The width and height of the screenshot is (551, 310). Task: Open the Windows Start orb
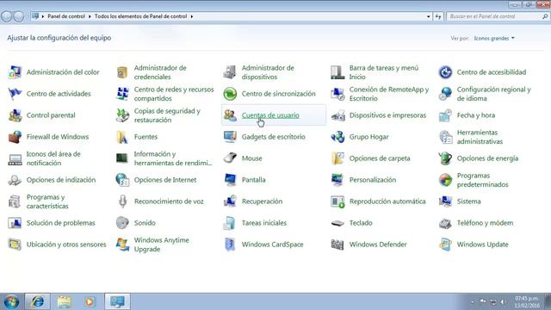[x=11, y=302]
